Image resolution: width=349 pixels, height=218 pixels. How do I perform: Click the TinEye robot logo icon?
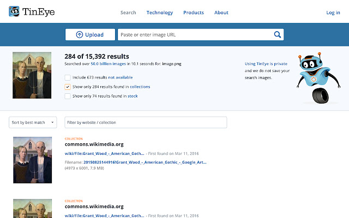pyautogui.click(x=15, y=11)
